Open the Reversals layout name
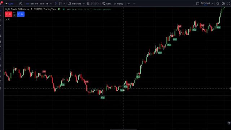This screenshot has height=130, width=231. (205, 4)
